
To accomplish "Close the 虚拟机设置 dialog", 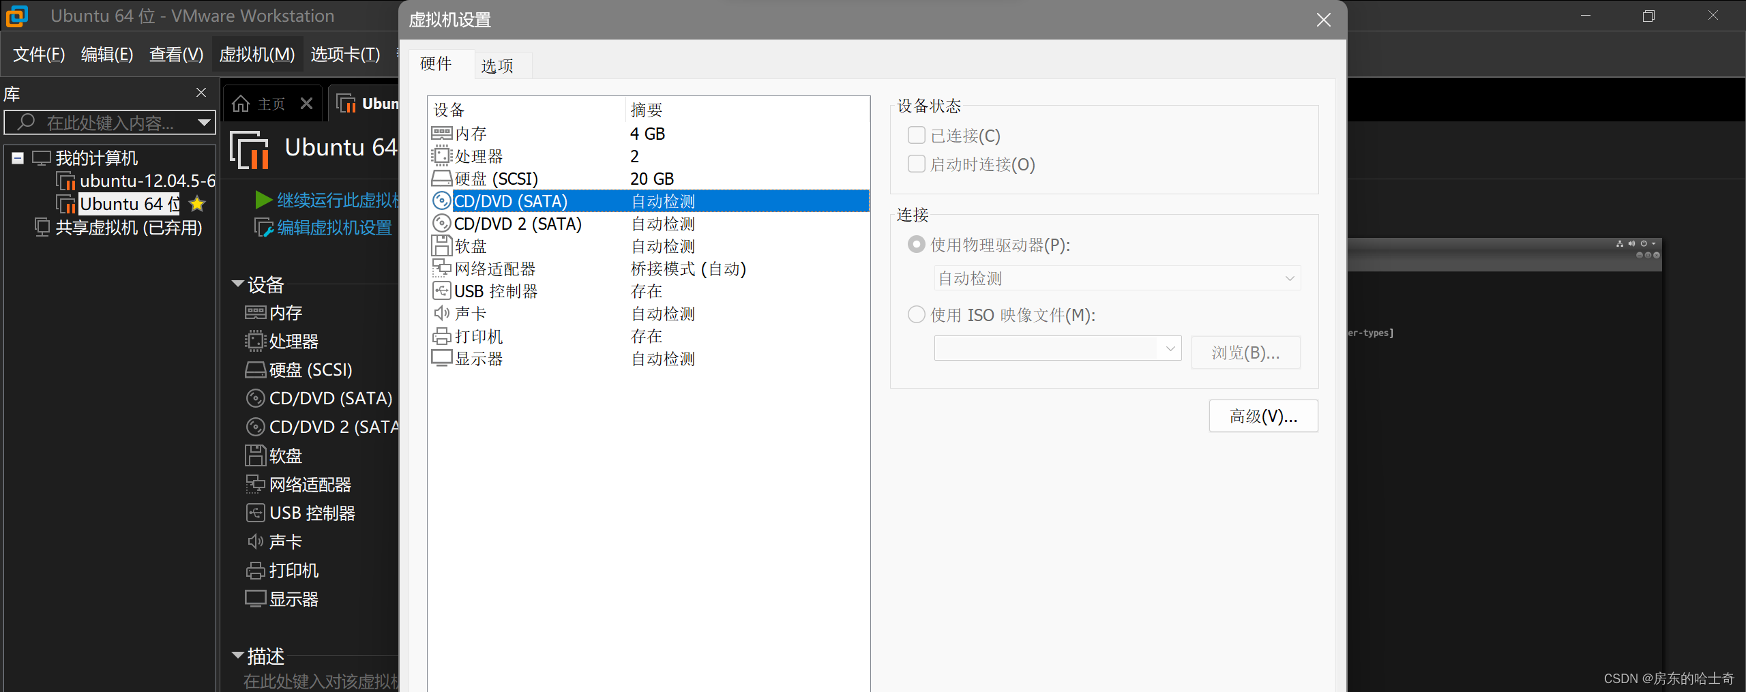I will click(x=1323, y=20).
